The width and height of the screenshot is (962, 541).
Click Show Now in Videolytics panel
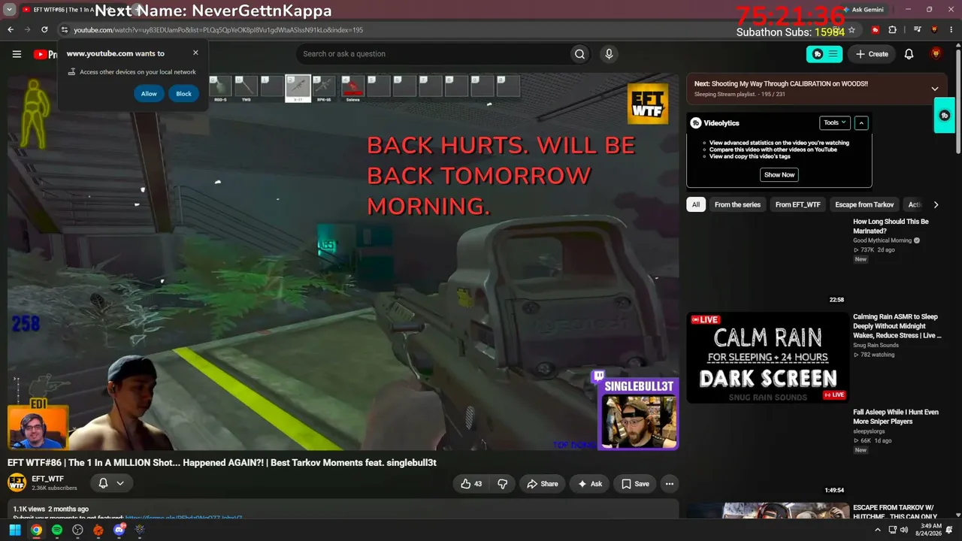[779, 174]
